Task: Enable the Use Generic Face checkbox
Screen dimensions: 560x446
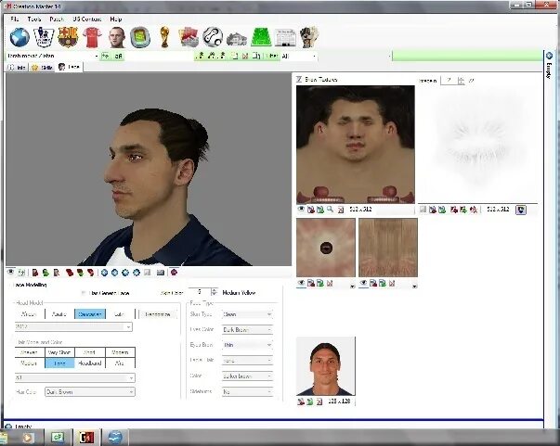Action: click(x=84, y=293)
